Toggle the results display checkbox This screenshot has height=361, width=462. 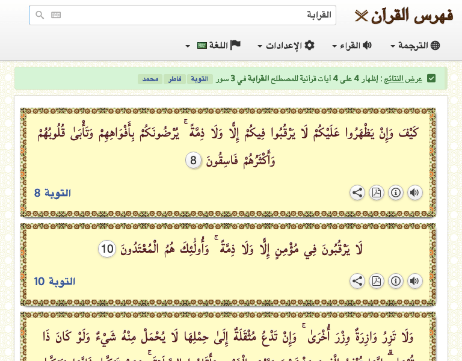[431, 79]
